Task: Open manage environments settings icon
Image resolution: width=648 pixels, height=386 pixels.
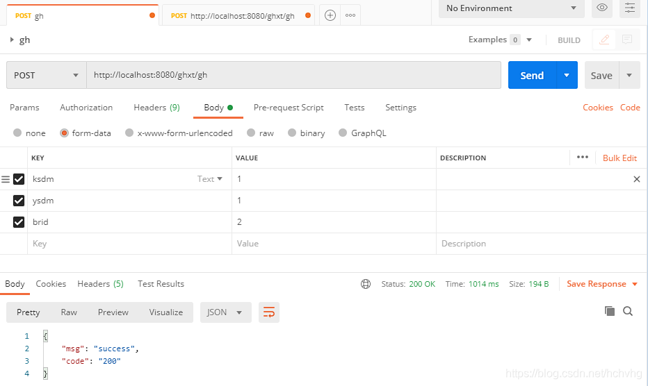Action: [x=631, y=8]
